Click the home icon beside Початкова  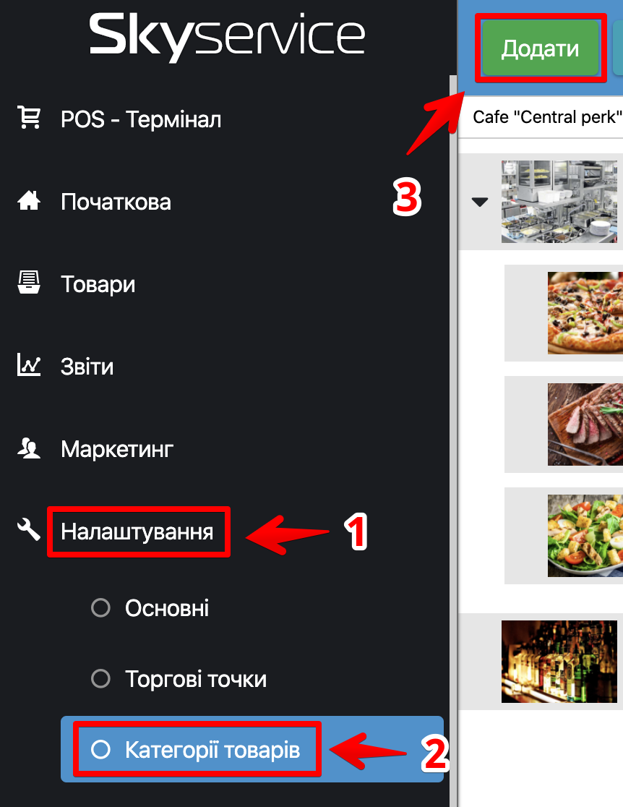[29, 201]
